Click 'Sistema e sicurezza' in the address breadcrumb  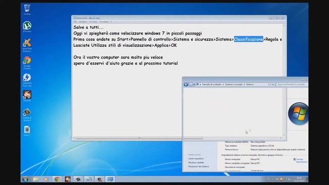[233, 84]
